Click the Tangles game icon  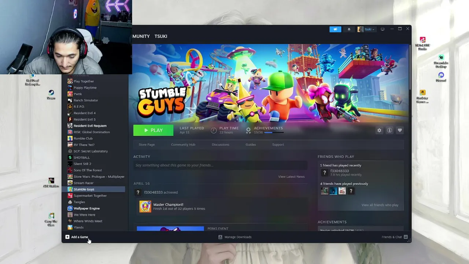tap(70, 202)
